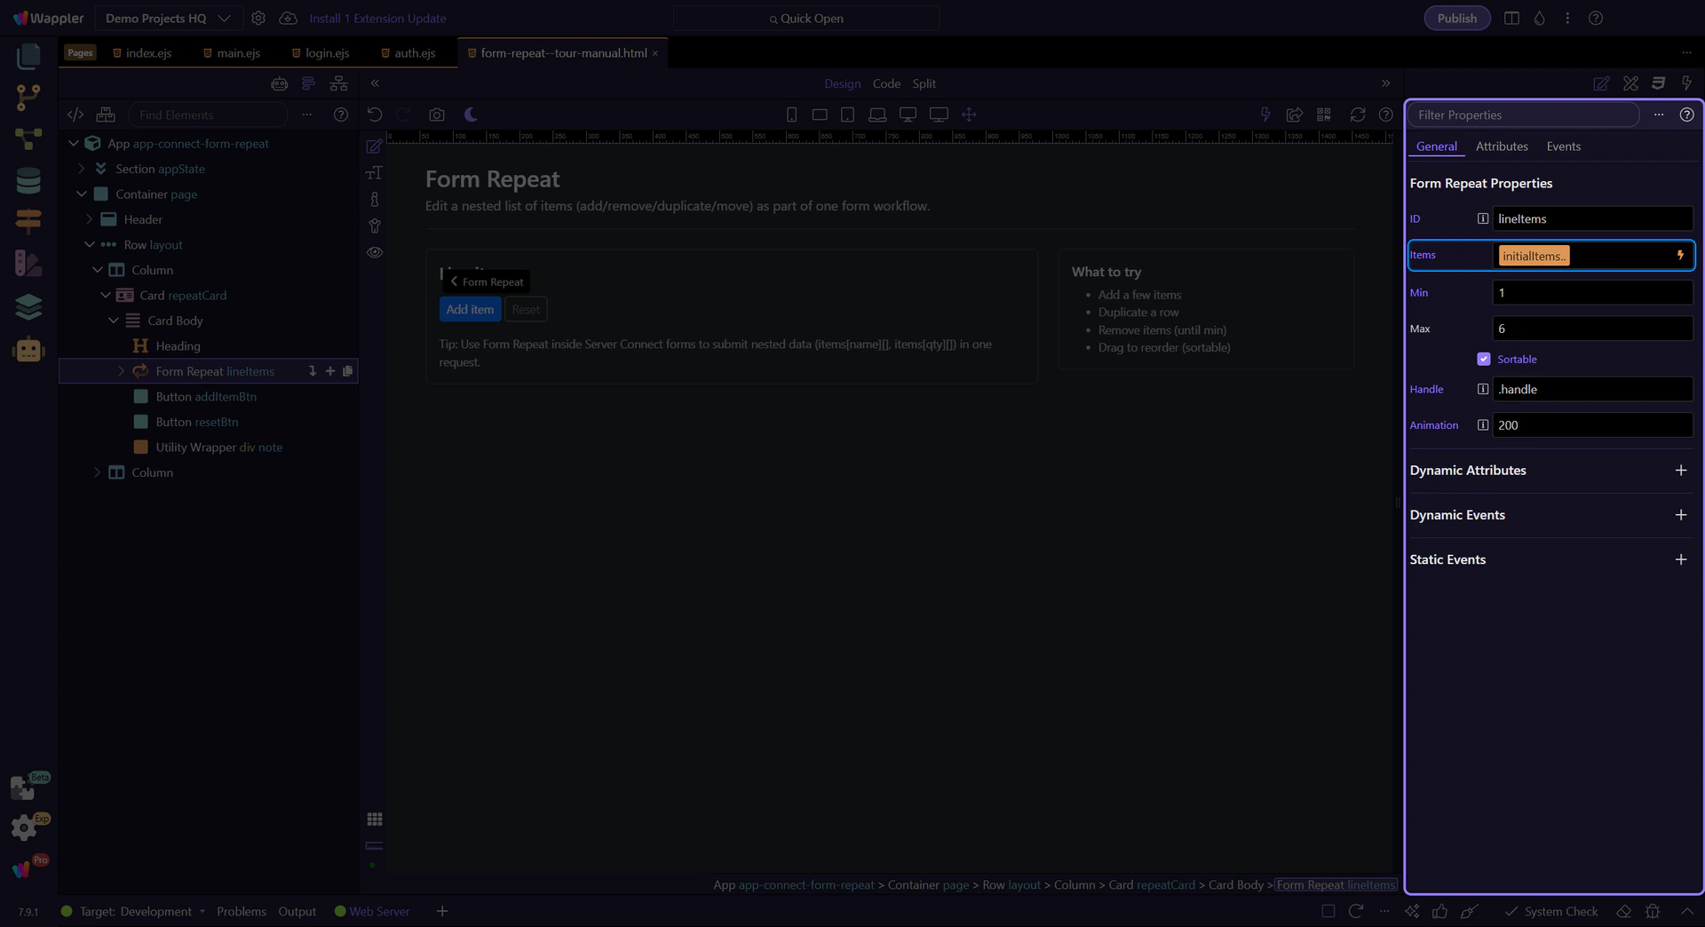Switch to Code view

(x=885, y=83)
